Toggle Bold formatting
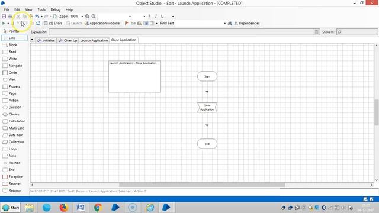This screenshot has height=213, width=379. point(149,16)
